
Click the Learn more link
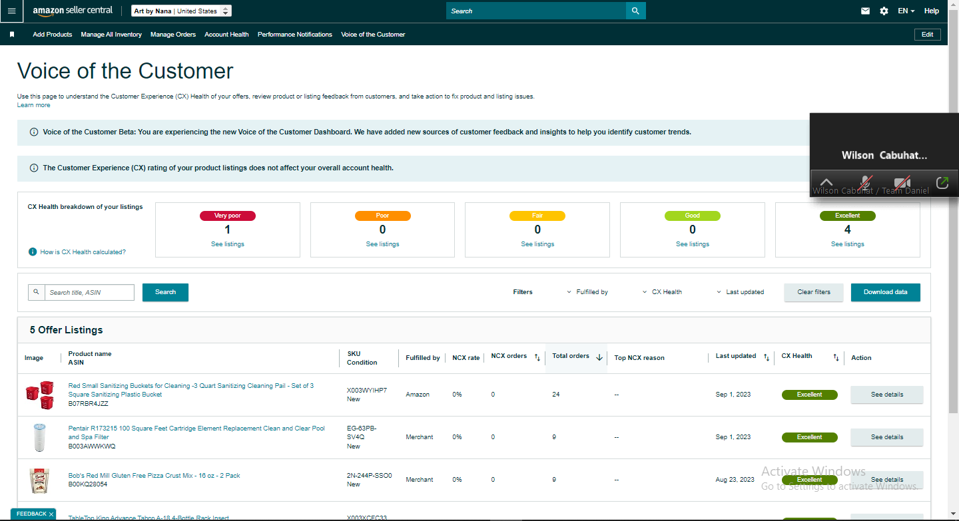pos(34,105)
